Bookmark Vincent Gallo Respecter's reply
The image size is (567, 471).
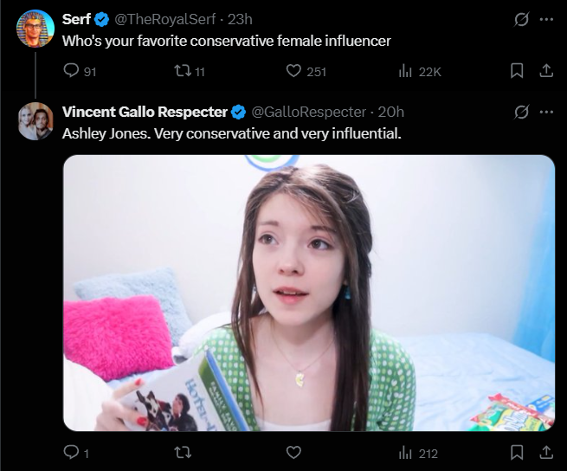click(517, 452)
